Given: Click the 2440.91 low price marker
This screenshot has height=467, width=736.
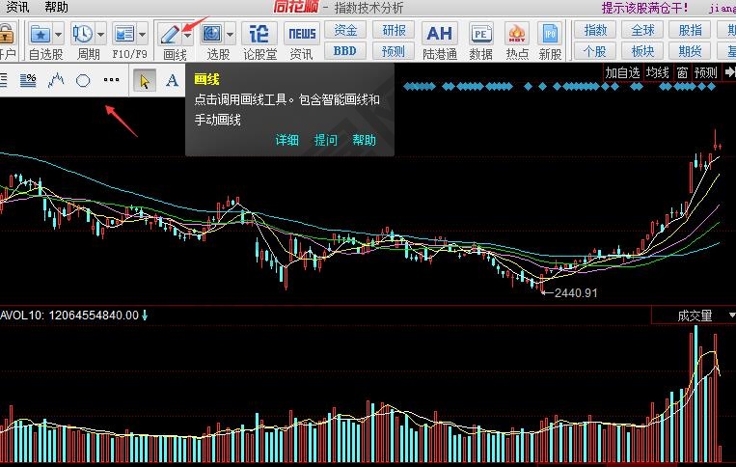Looking at the screenshot, I should (x=576, y=292).
